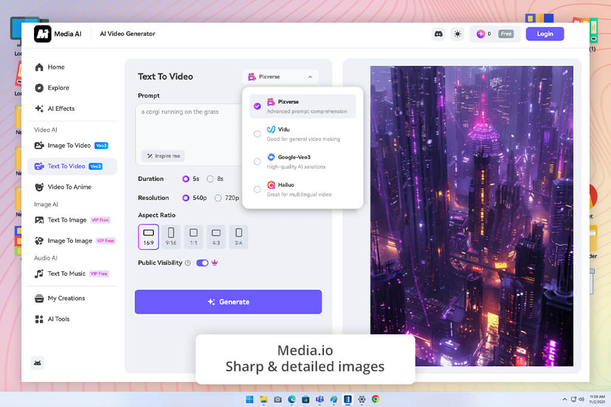
Task: Click into the prompt text field
Action: coord(189,128)
